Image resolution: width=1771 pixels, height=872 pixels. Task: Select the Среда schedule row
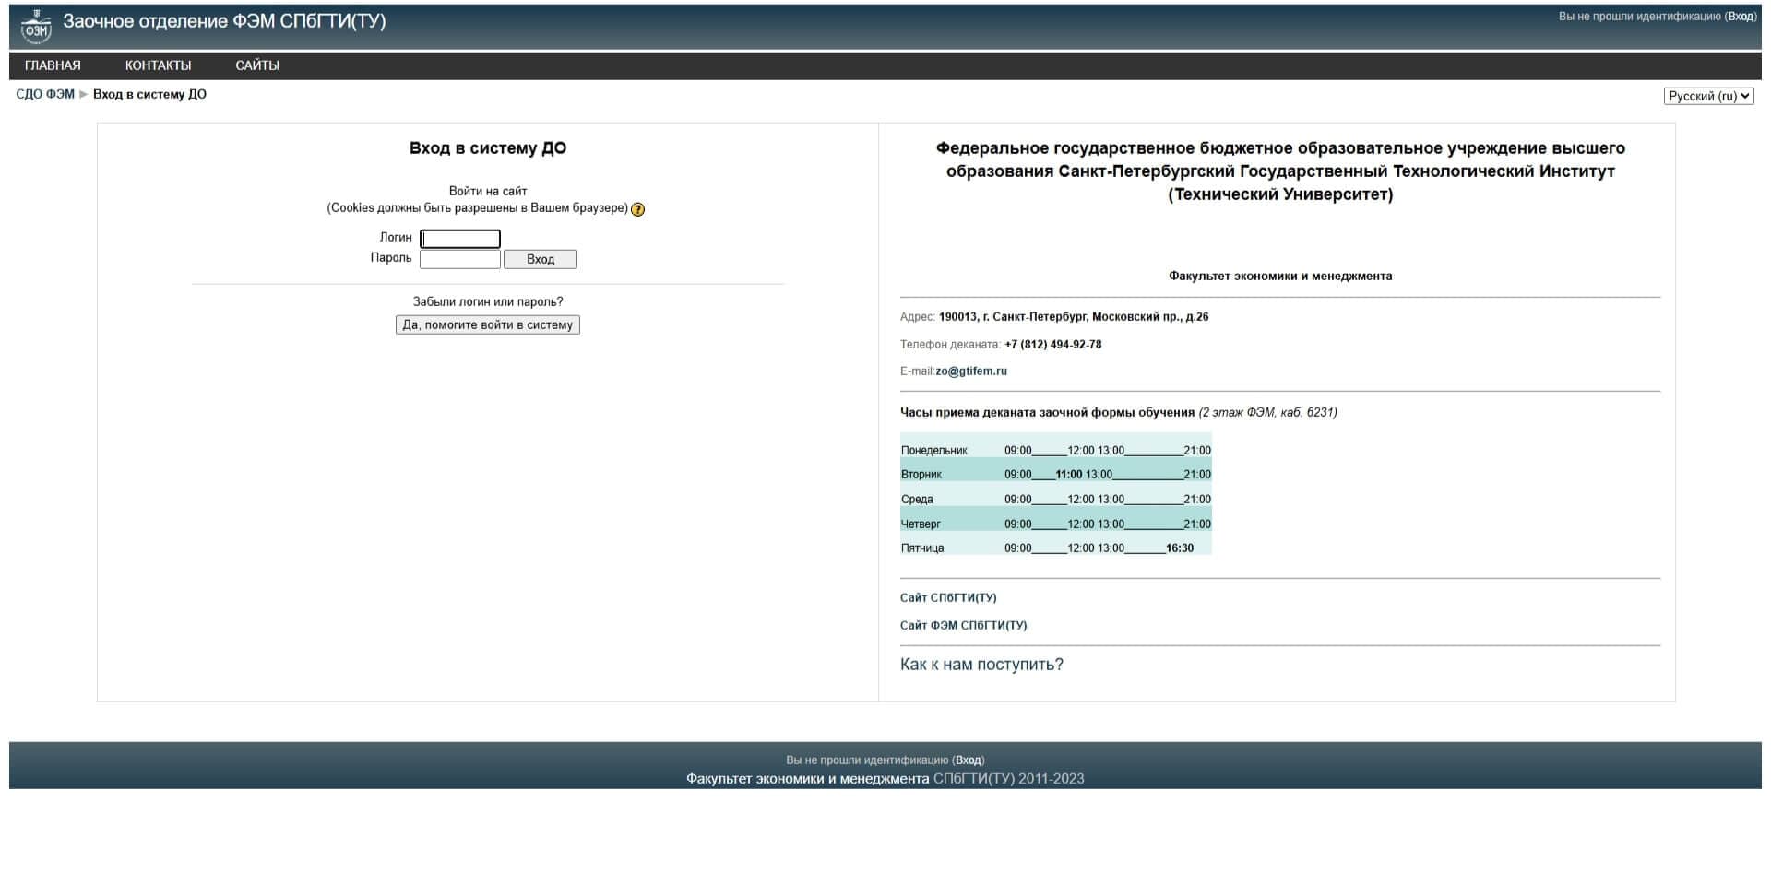1056,495
